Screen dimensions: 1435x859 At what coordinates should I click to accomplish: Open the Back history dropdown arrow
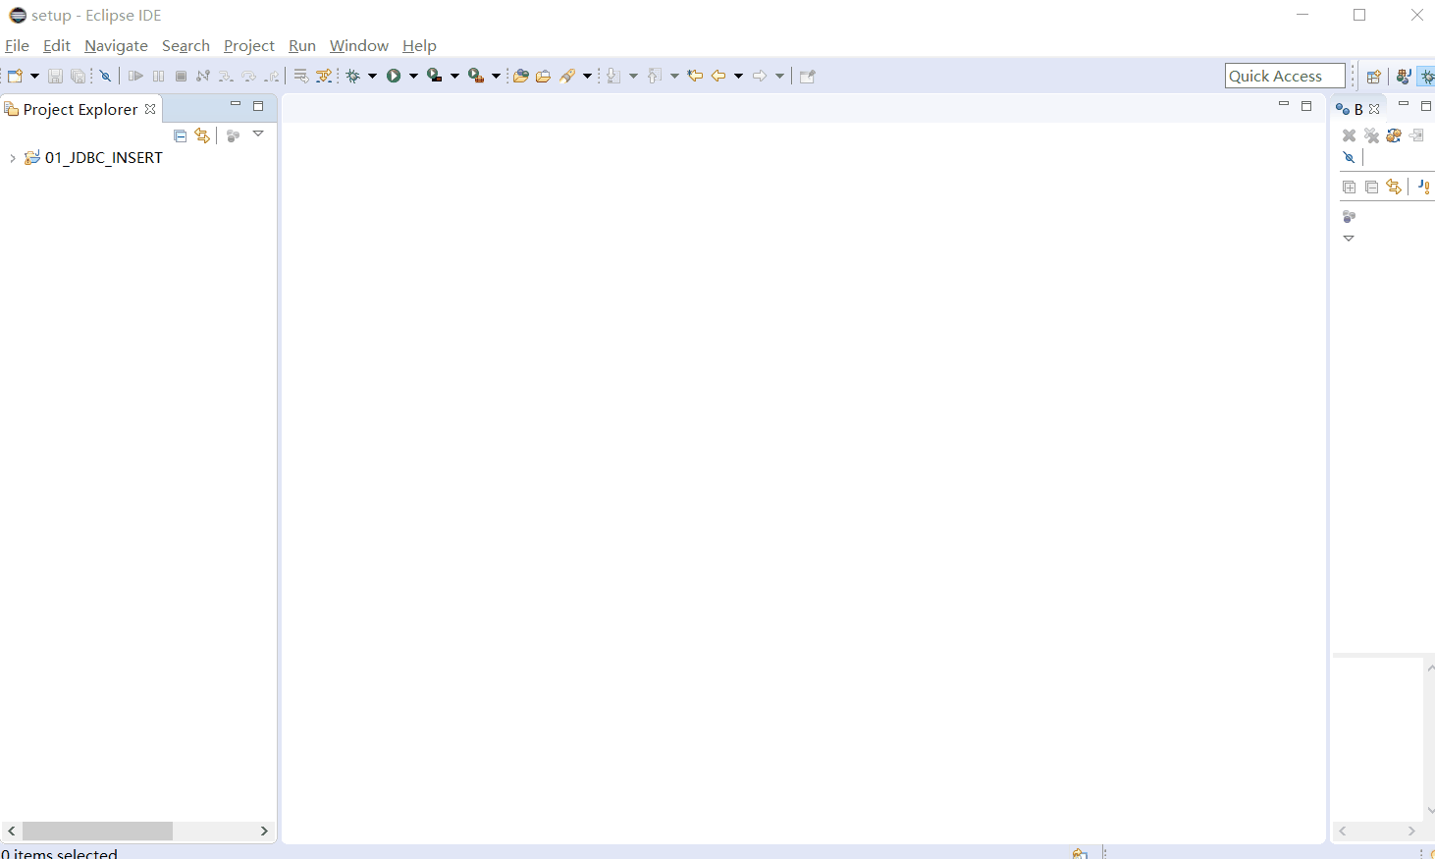tap(738, 76)
